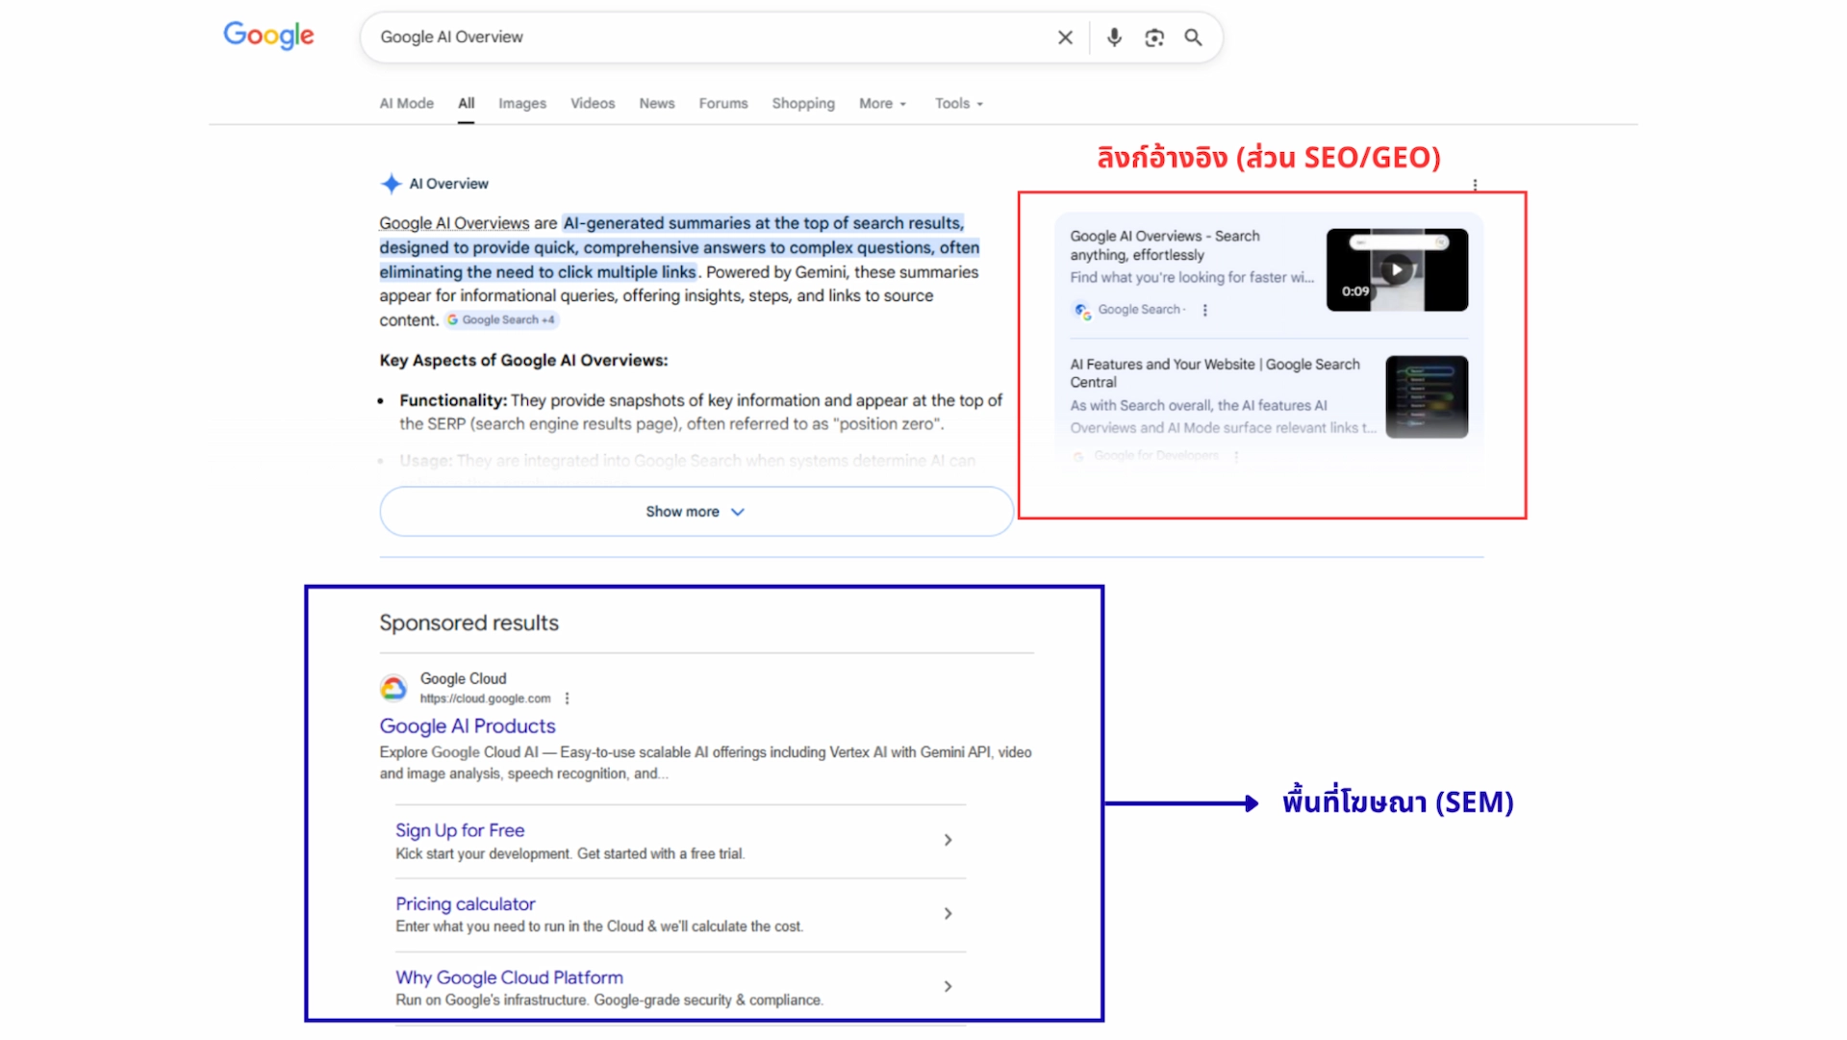The width and height of the screenshot is (1847, 1040).
Task: Click chevron on Pricing calculator row
Action: tap(949, 913)
